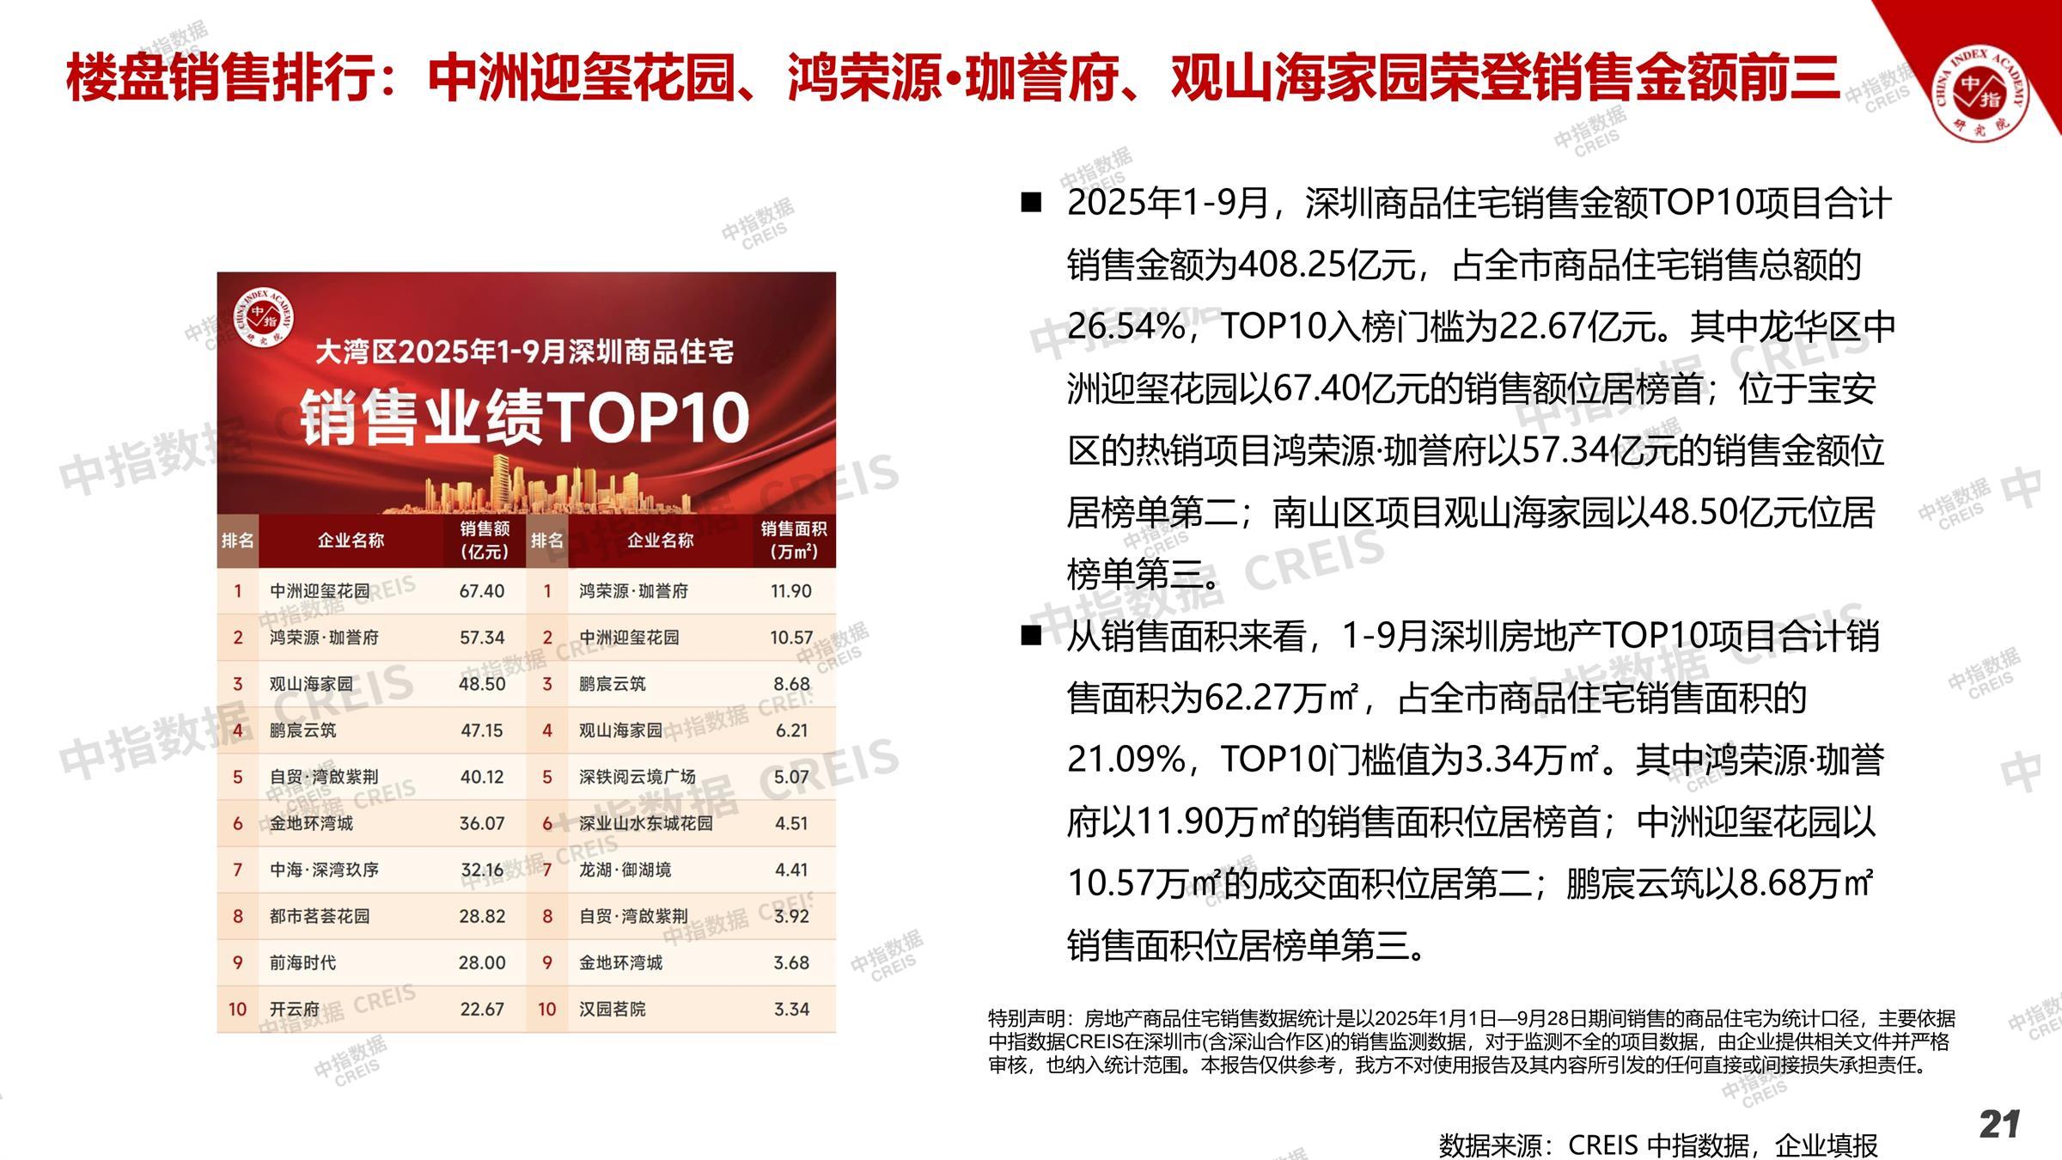Click the second black square bullet
2062x1160 pixels.
click(1030, 637)
